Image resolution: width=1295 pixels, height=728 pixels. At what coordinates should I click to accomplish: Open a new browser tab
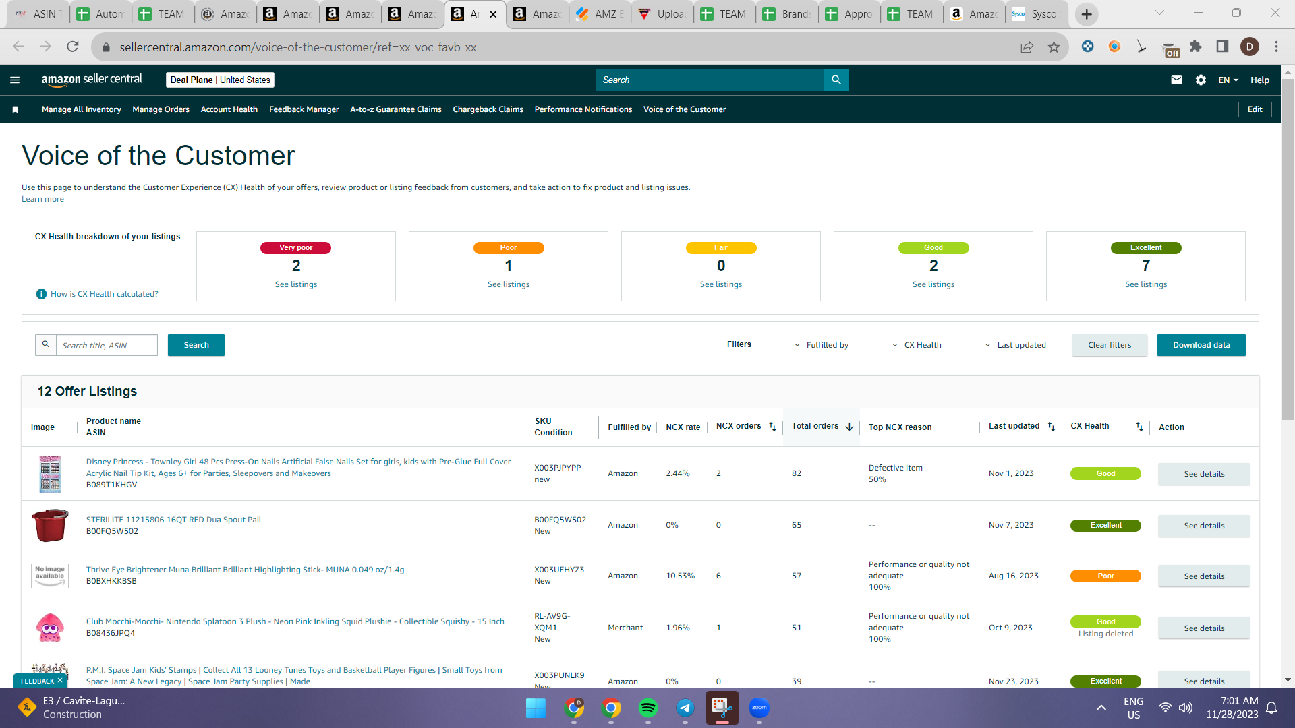click(x=1087, y=14)
